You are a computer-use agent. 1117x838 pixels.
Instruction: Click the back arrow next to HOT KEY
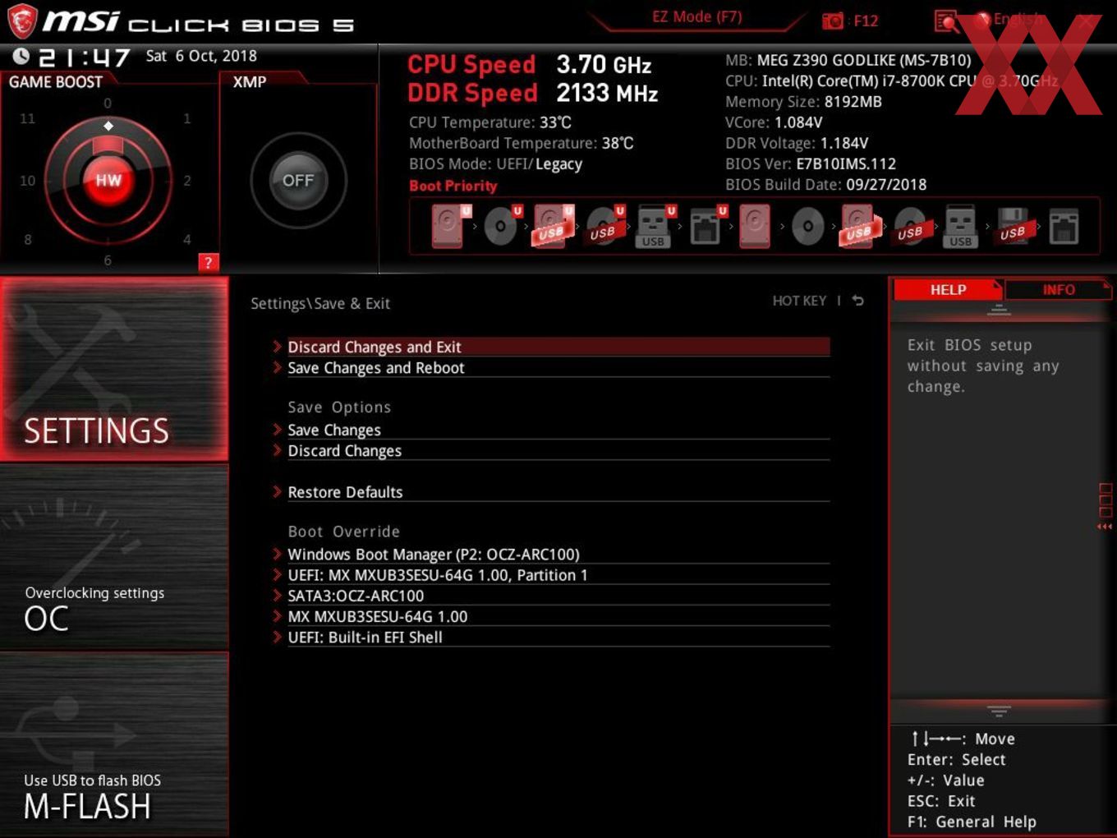point(857,301)
